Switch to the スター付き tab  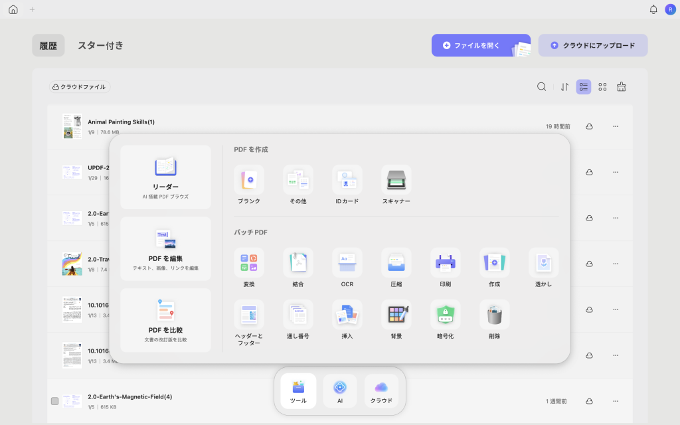[101, 46]
